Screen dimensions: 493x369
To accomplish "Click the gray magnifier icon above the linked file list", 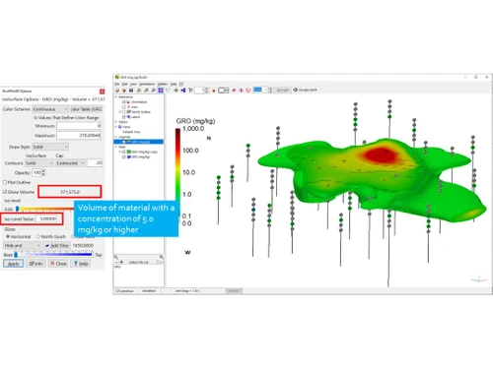I will click(x=116, y=257).
